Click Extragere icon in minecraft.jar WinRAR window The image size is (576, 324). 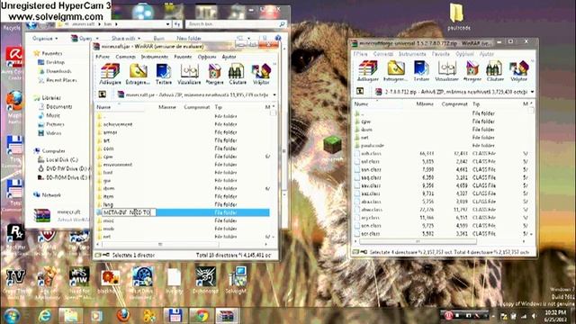coord(138,74)
